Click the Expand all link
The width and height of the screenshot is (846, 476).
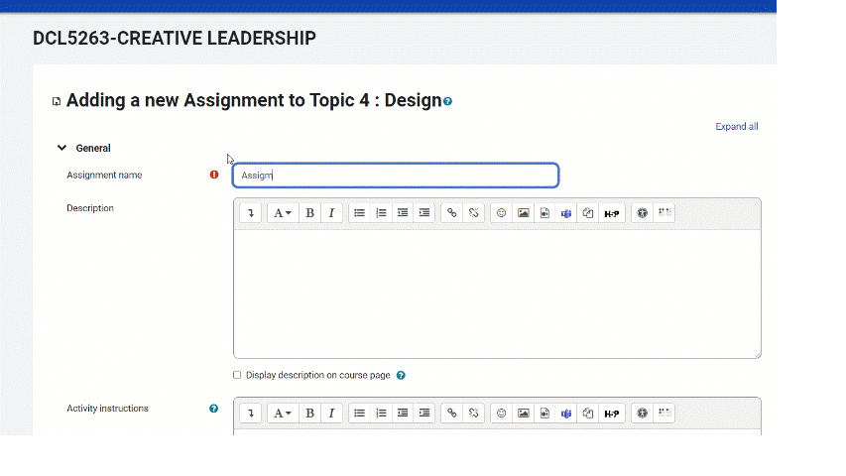click(736, 127)
